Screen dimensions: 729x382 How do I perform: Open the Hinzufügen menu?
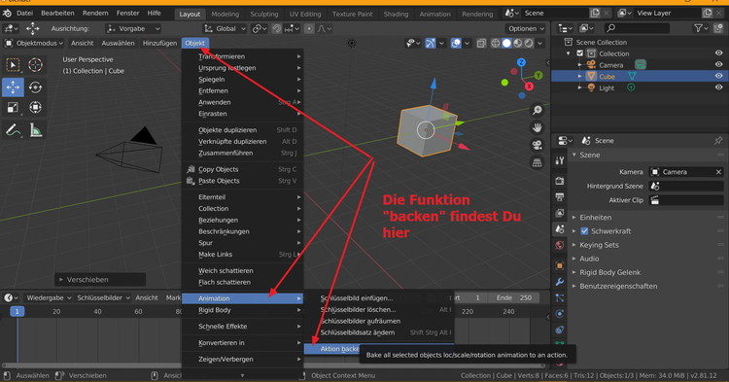point(159,43)
